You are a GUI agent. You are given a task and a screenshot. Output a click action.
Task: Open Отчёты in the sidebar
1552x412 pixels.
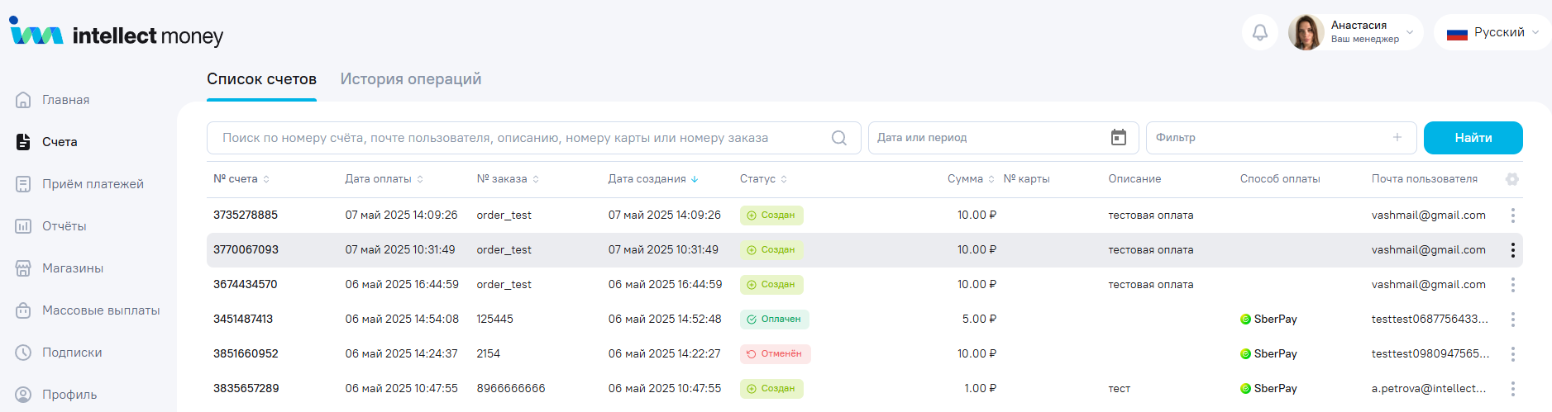coord(64,226)
